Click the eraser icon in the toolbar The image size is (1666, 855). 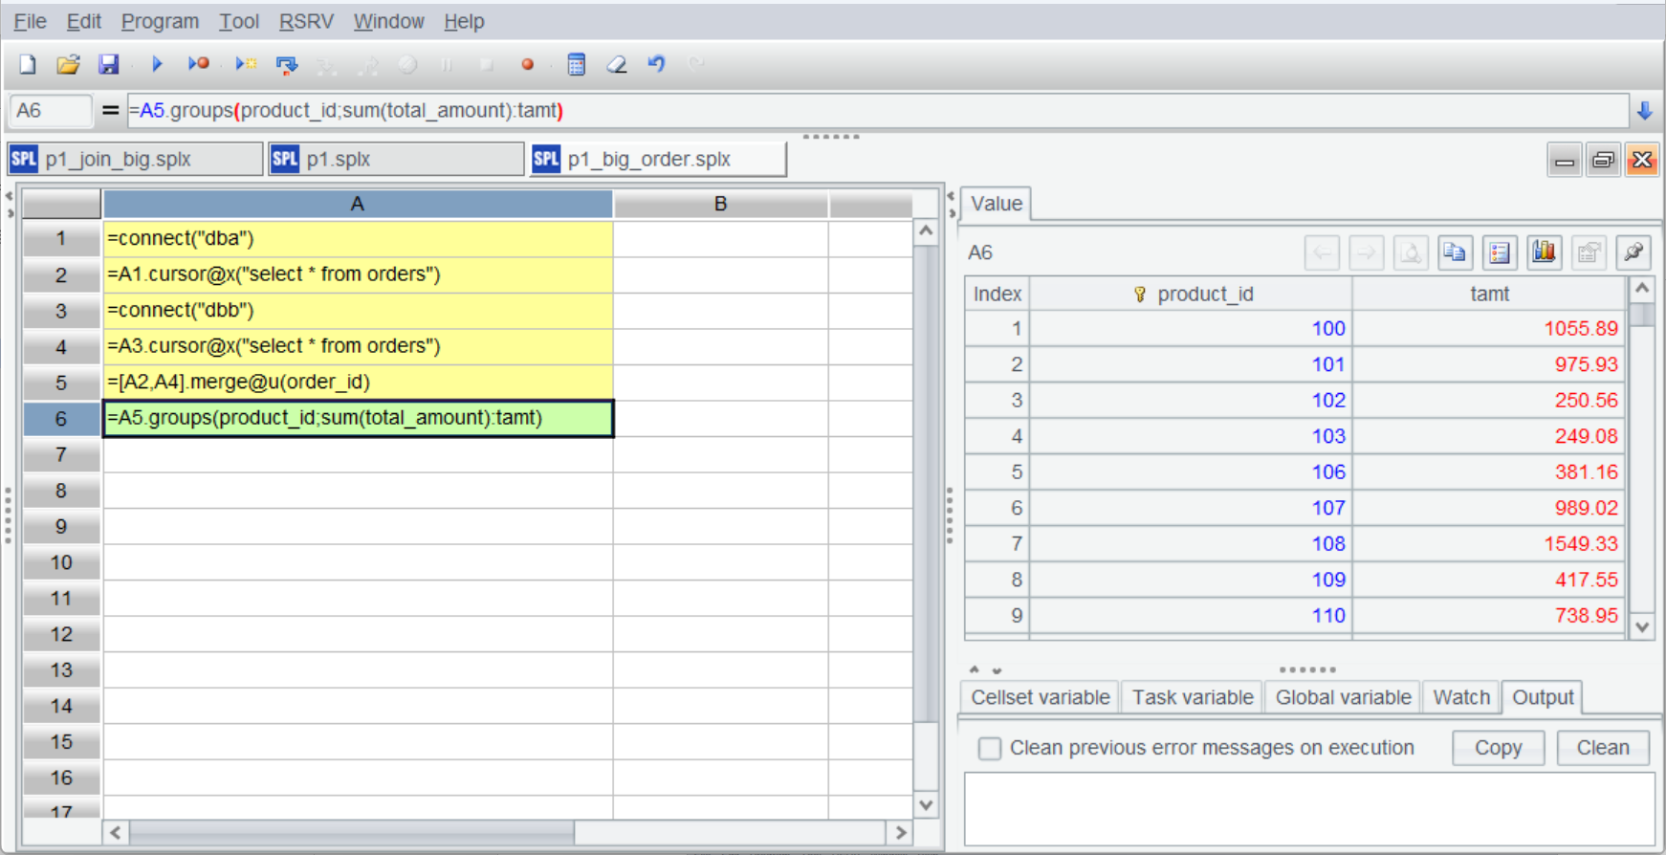(x=617, y=64)
